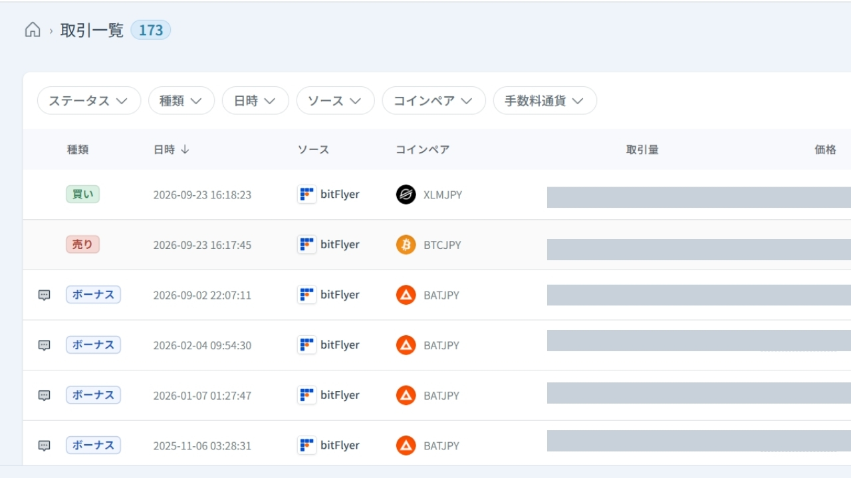This screenshot has width=851, height=478.
Task: Click the コインペア column header
Action: [423, 150]
